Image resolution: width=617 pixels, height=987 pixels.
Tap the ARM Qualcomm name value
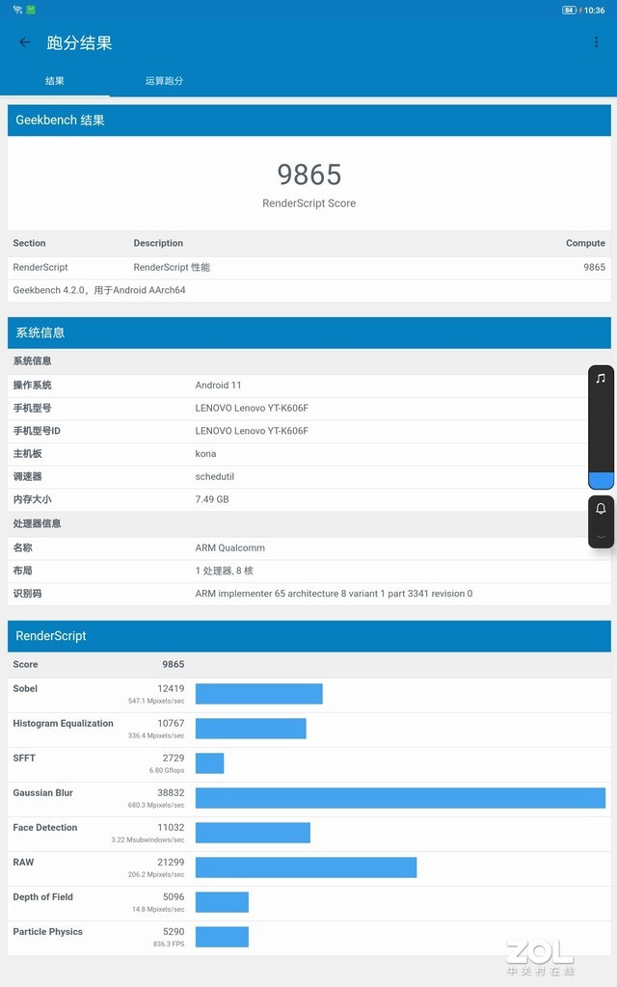[x=229, y=547]
